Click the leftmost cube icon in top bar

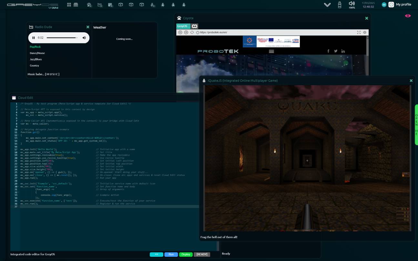coord(121,5)
